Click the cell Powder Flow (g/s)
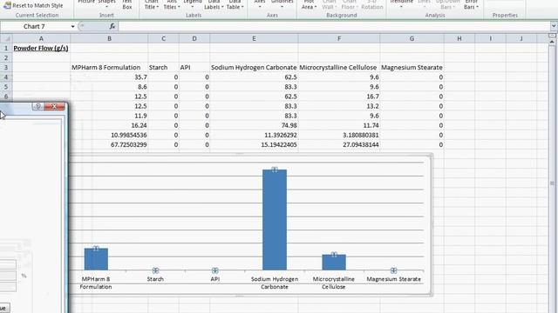The height and width of the screenshot is (313, 558). pos(41,48)
